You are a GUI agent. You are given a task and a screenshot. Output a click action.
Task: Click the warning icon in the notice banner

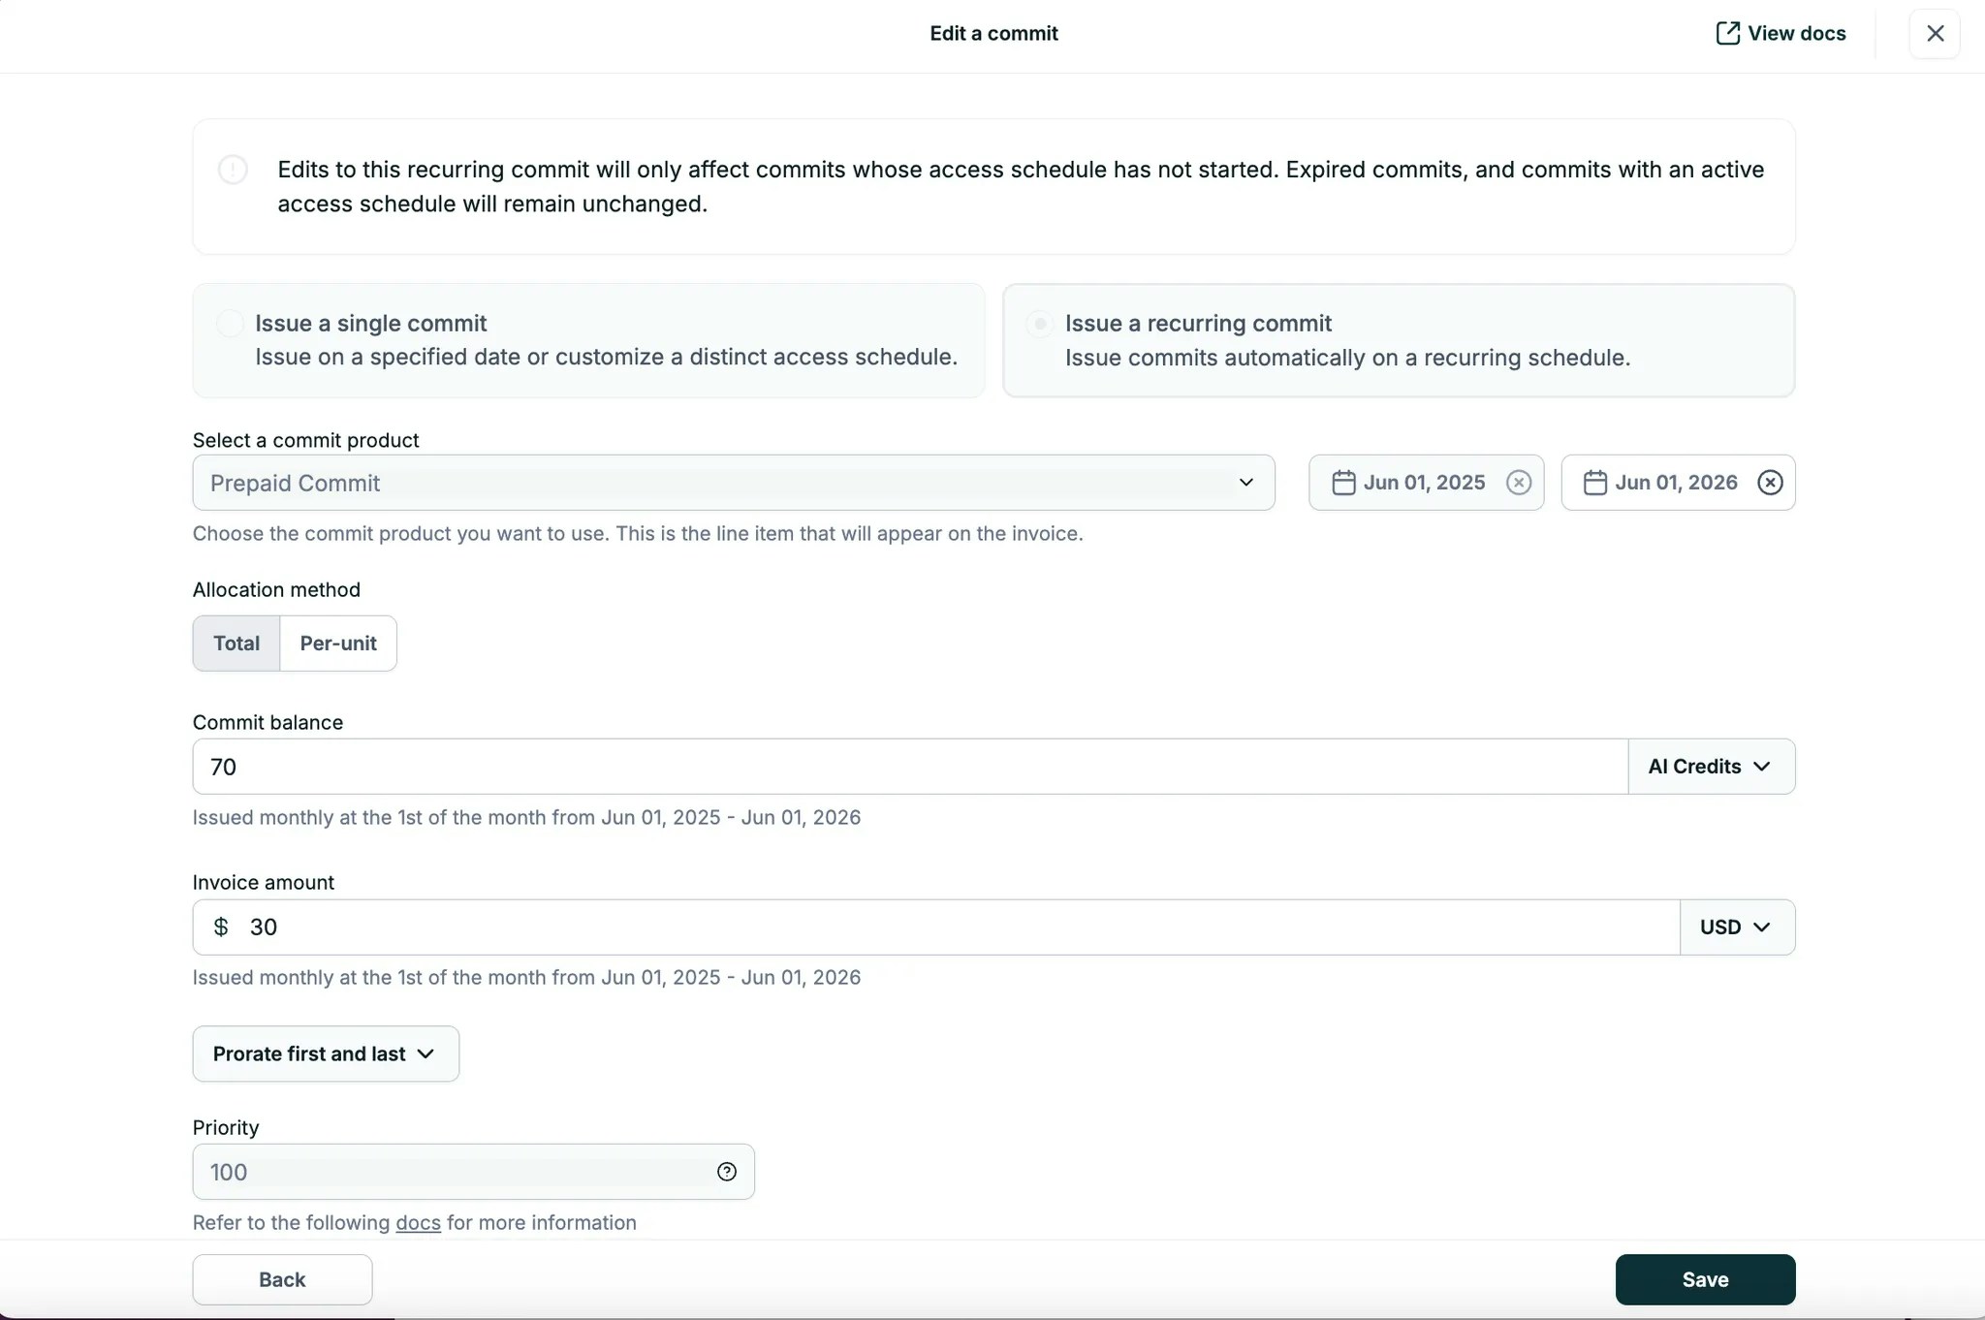point(233,169)
